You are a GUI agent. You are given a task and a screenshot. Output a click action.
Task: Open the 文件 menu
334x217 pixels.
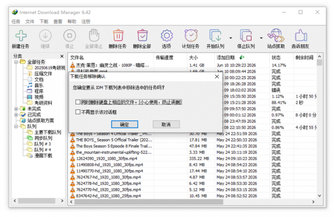[30, 22]
